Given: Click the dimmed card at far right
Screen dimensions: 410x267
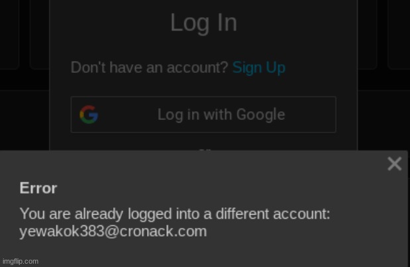Looking at the screenshot, I should [x=399, y=34].
